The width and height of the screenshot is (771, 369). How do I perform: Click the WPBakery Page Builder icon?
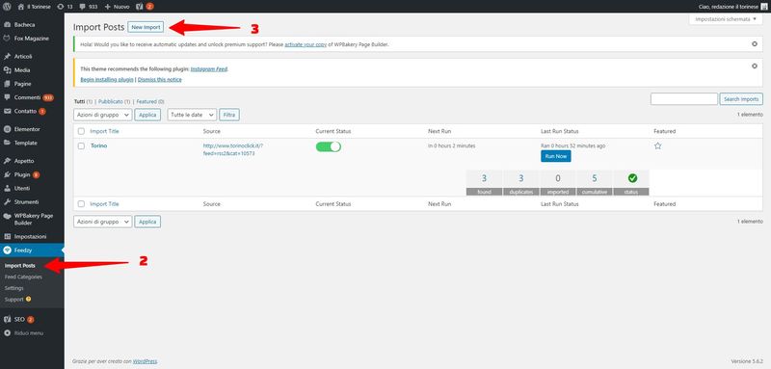click(x=7, y=216)
